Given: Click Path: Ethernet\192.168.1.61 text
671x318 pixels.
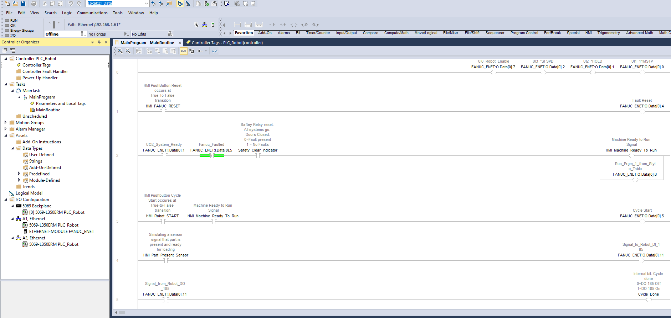Looking at the screenshot, I should pyautogui.click(x=94, y=25).
